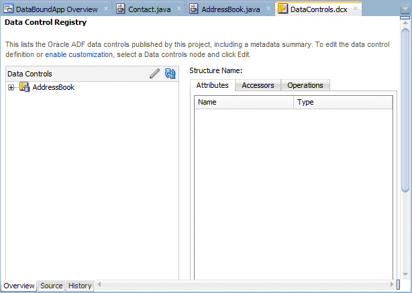Open the Contact.java editor tab
The width and height of the screenshot is (412, 293).
point(150,9)
